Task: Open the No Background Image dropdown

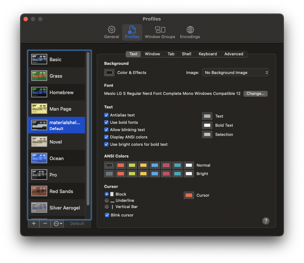Action: coord(235,72)
